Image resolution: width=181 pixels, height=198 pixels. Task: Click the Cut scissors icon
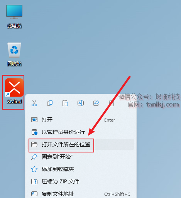[34, 103]
